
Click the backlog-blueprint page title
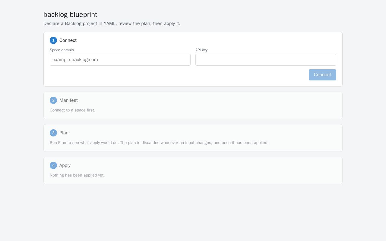(x=70, y=14)
